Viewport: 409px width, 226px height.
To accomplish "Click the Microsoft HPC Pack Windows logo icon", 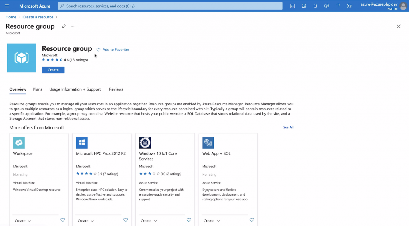I will pyautogui.click(x=82, y=143).
